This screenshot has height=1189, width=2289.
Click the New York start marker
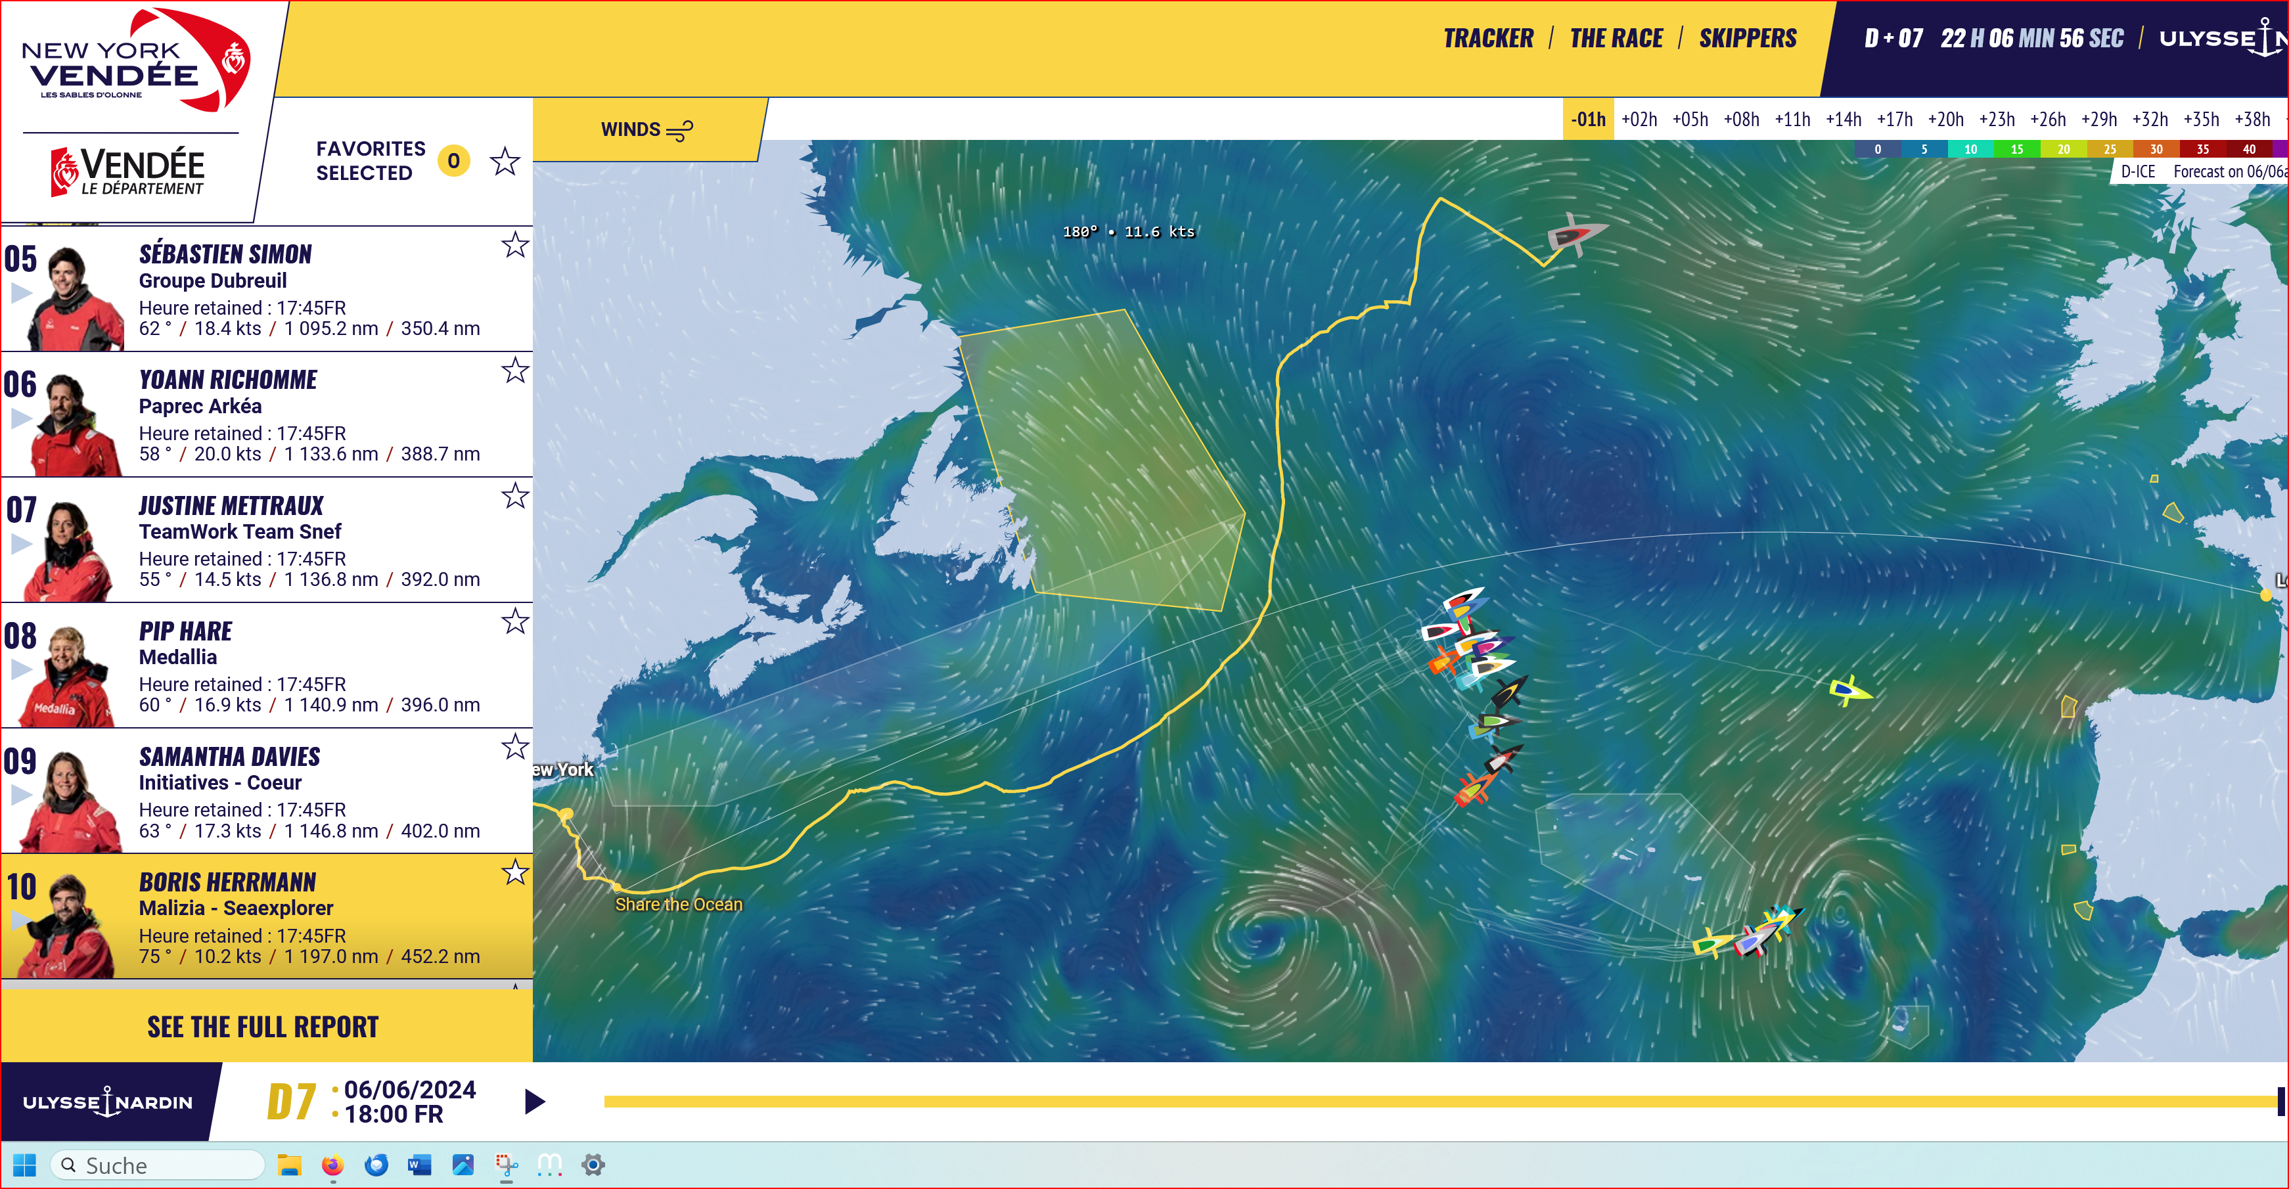tap(566, 813)
